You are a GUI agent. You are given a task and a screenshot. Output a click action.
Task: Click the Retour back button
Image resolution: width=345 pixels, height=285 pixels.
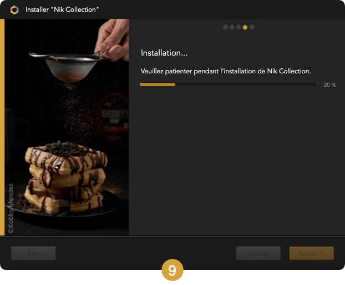[33, 253]
